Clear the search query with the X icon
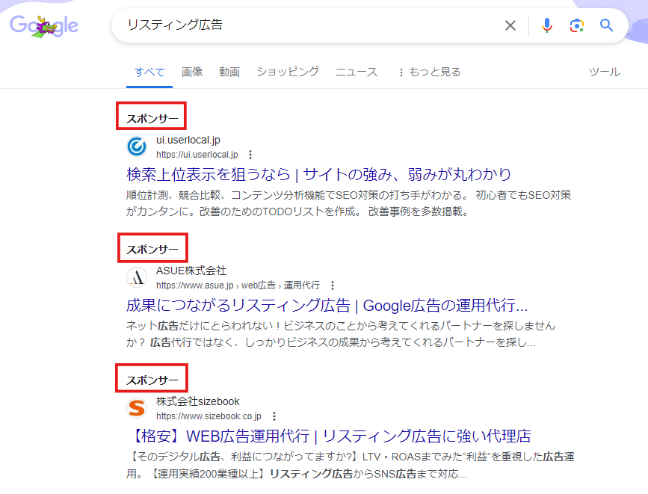This screenshot has height=494, width=648. pyautogui.click(x=510, y=25)
